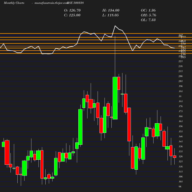
Task: Click the 101 price axis label
Action: (180, 182)
